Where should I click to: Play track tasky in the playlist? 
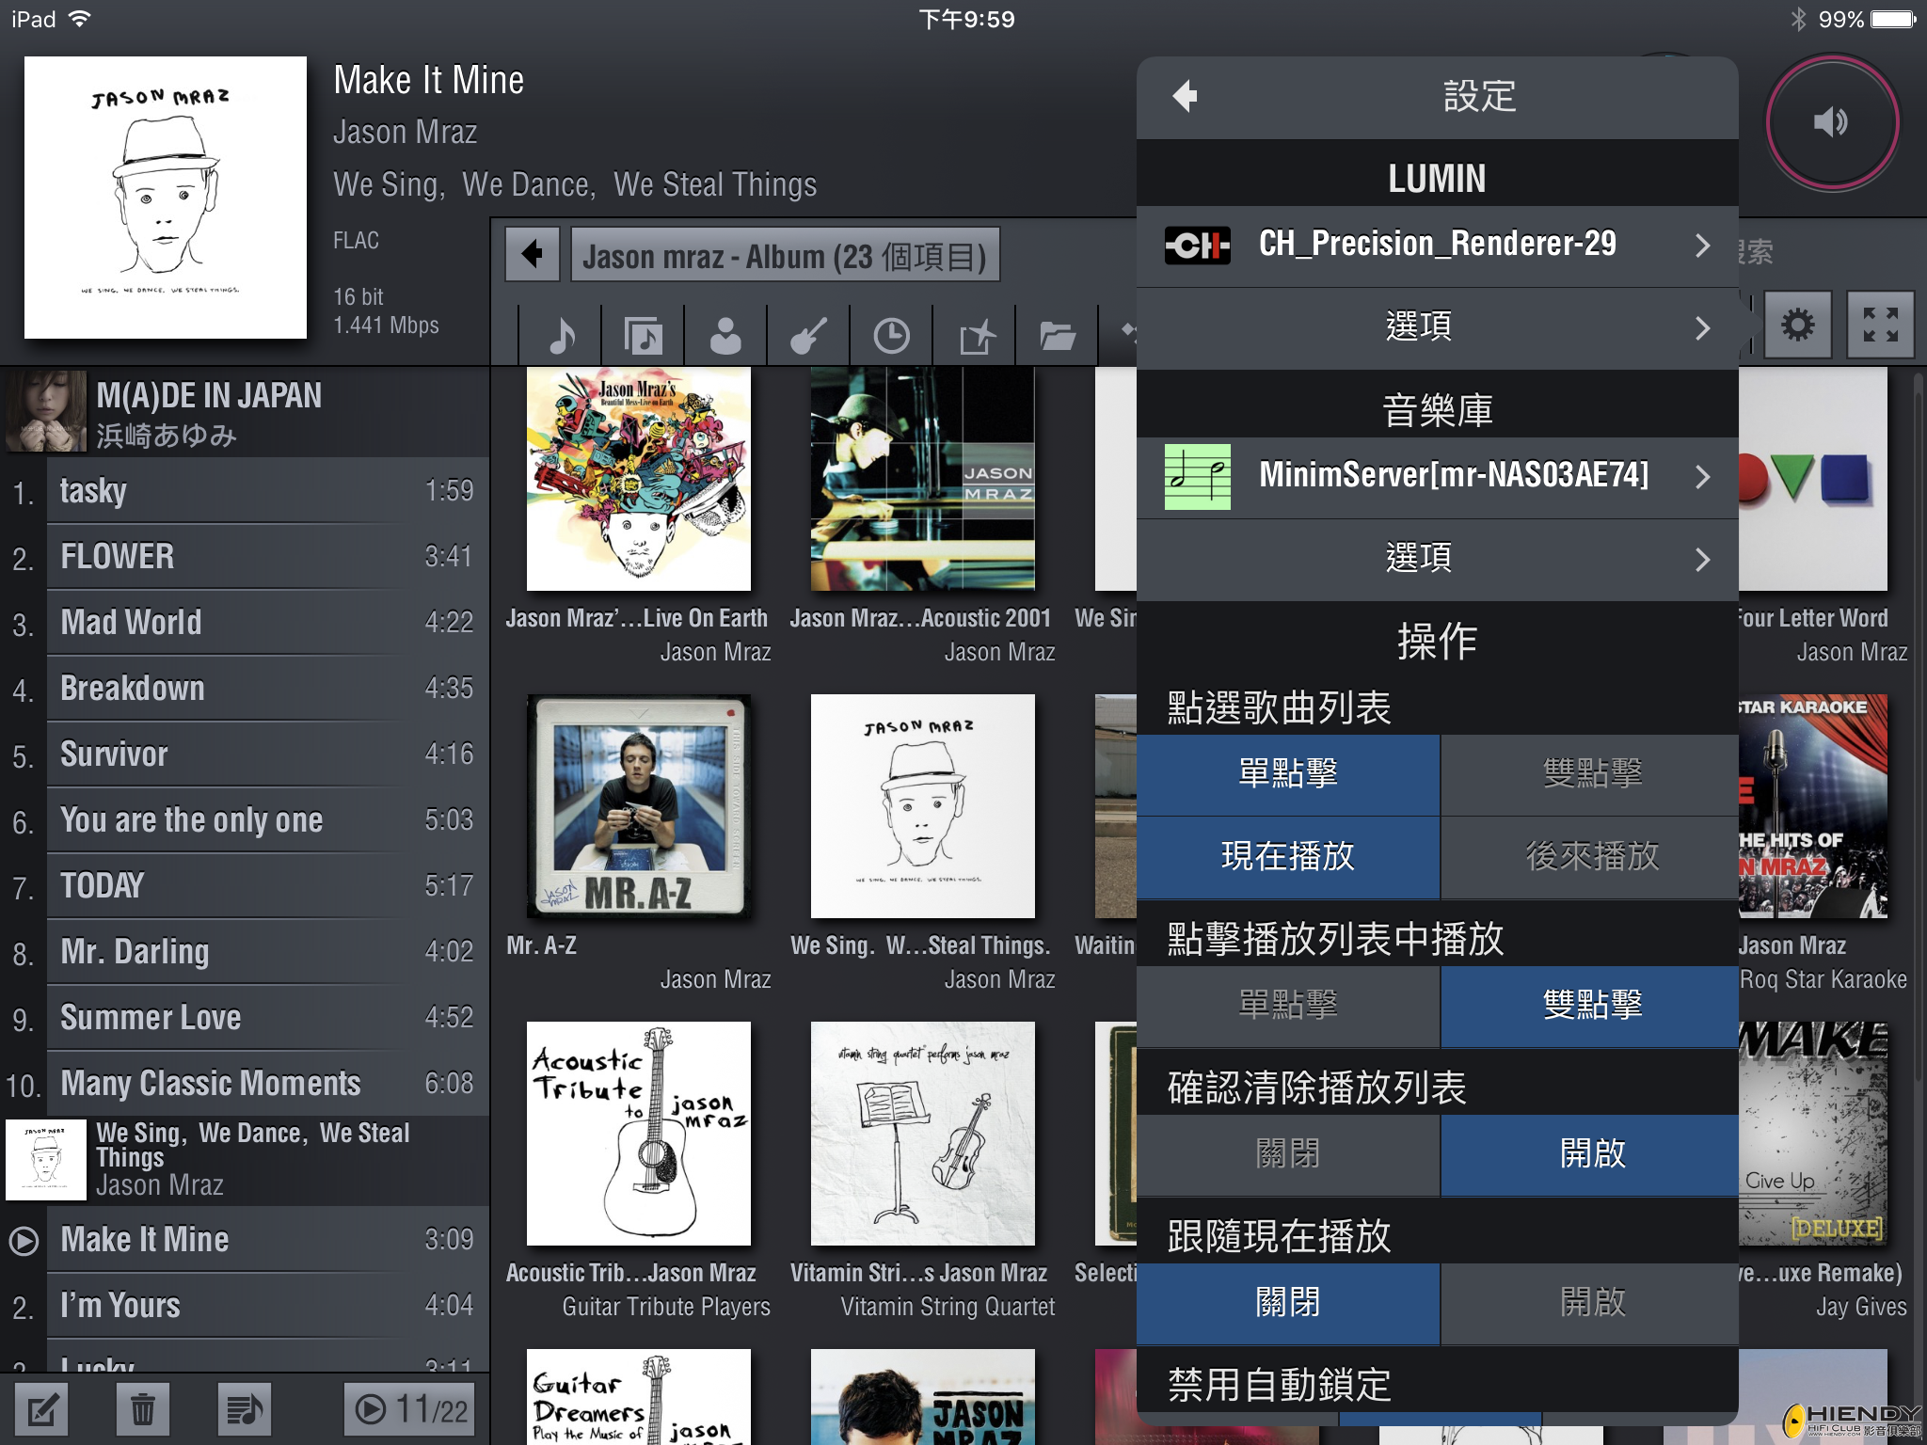tap(245, 491)
